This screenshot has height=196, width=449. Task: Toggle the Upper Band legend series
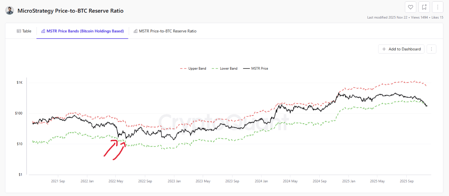[193, 69]
